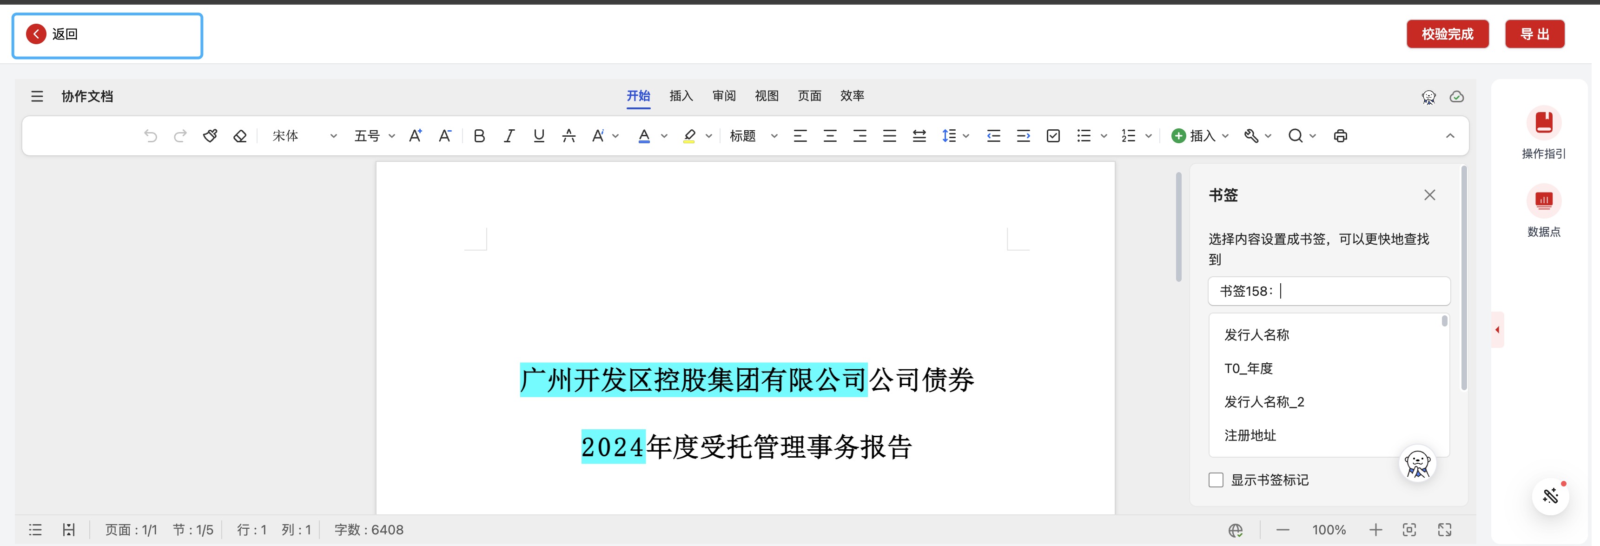Image resolution: width=1600 pixels, height=546 pixels.
Task: Open the search magnifier tool
Action: click(1295, 135)
